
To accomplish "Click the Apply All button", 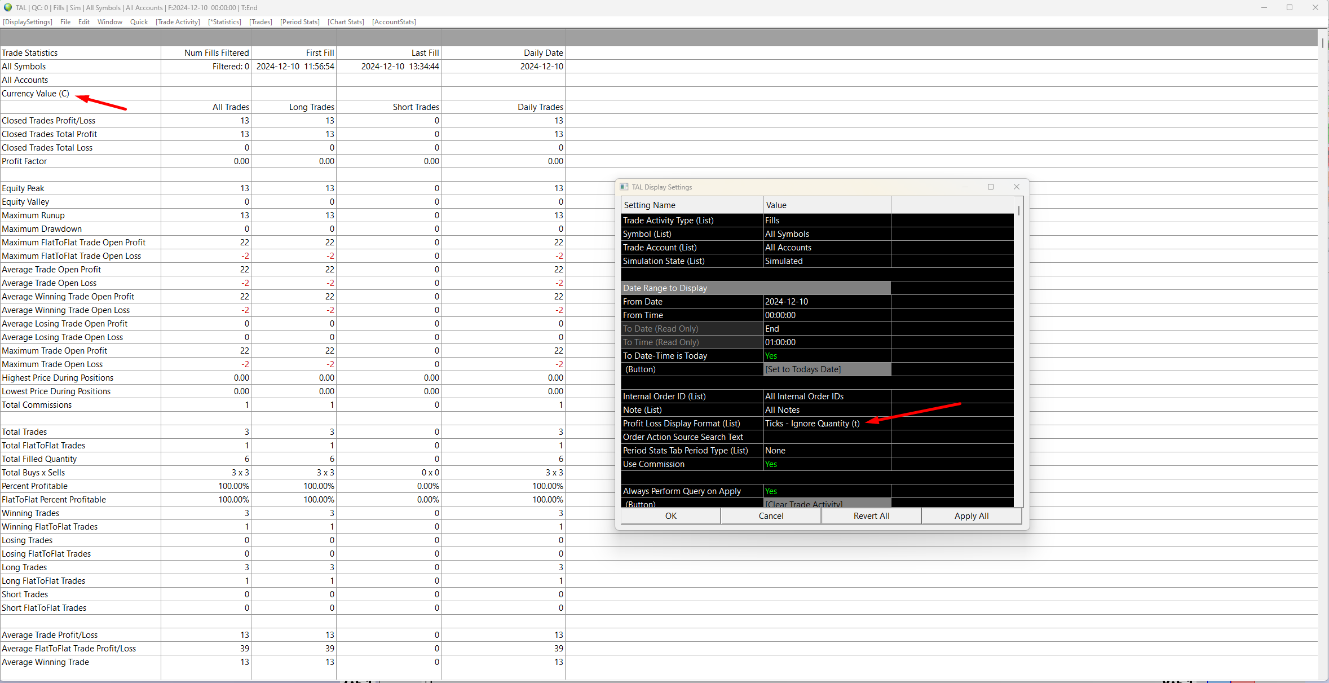I will coord(971,516).
